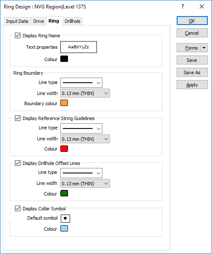This screenshot has width=212, height=254.
Task: Open the Drillhole tab
Action: [73, 21]
